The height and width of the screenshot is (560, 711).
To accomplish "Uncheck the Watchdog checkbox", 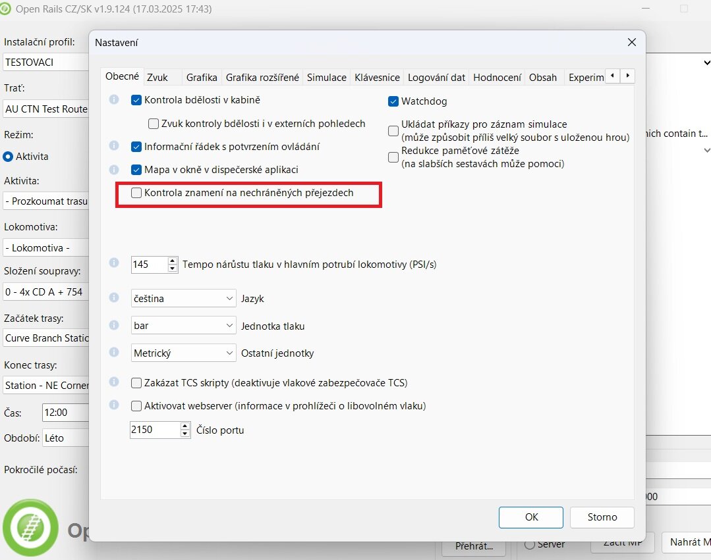I will coord(393,101).
